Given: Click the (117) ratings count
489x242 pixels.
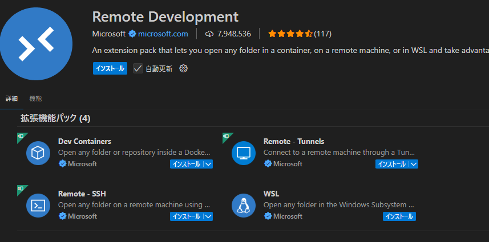Looking at the screenshot, I should 322,34.
